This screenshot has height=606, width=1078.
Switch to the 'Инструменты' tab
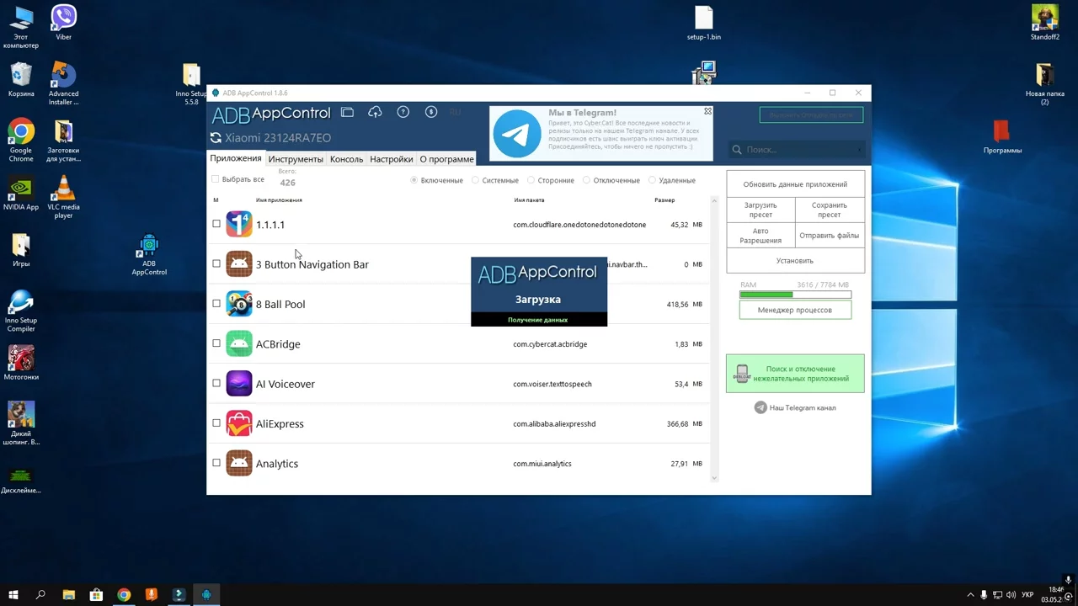[x=296, y=159]
